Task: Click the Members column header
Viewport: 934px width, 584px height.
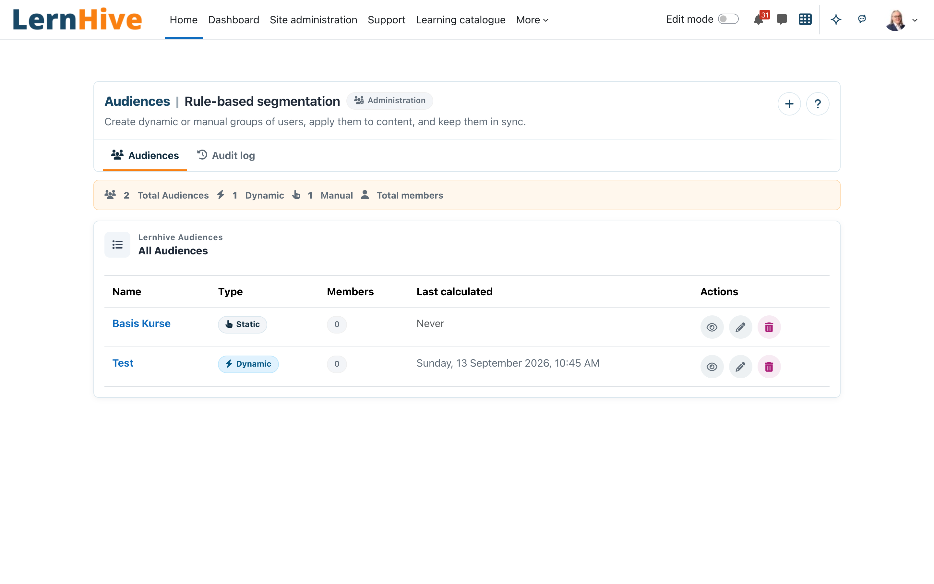Action: (350, 292)
